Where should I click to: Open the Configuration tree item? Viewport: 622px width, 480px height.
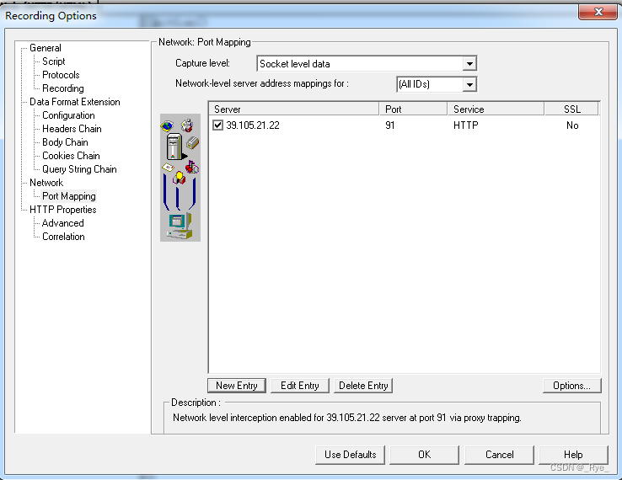68,115
